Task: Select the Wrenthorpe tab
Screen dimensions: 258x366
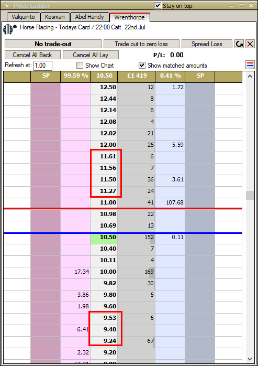Action: (129, 17)
